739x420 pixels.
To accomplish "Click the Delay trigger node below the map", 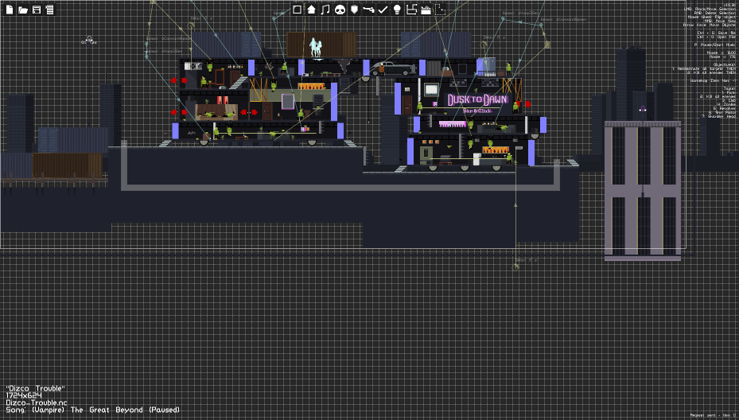I will [x=515, y=267].
